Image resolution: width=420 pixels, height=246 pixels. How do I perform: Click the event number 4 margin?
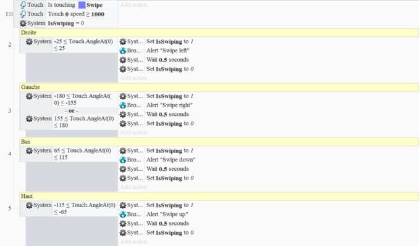click(10, 154)
